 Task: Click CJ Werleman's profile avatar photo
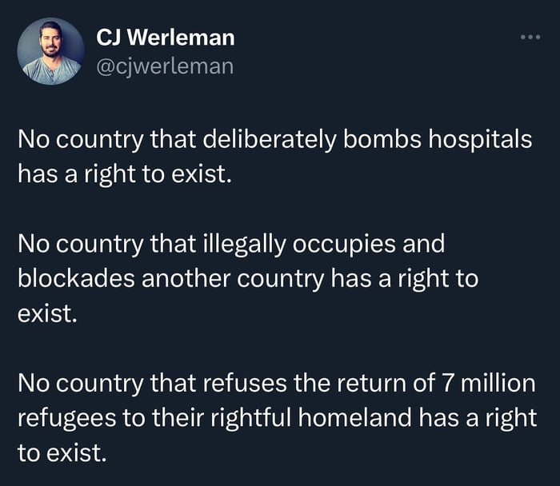click(x=50, y=51)
